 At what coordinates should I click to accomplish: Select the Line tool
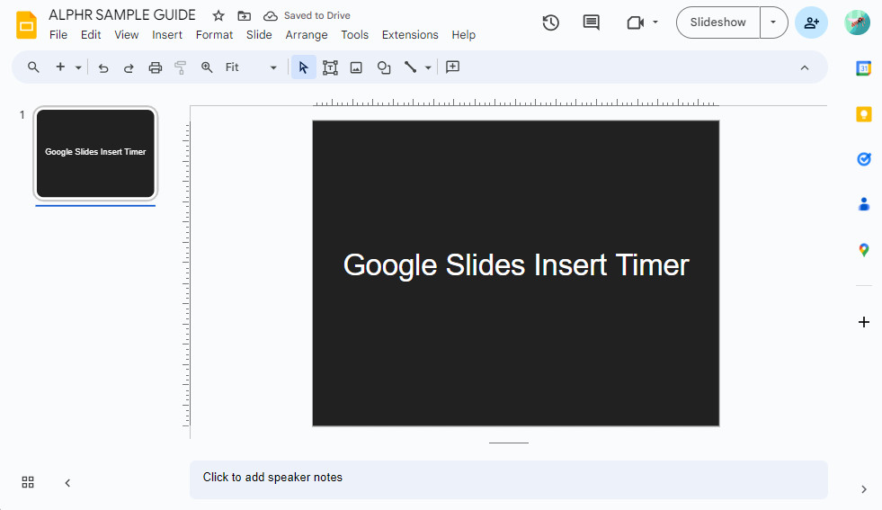410,67
